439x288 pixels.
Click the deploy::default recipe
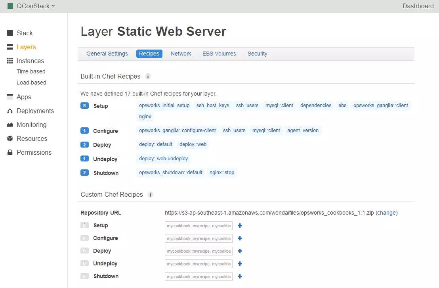156,144
